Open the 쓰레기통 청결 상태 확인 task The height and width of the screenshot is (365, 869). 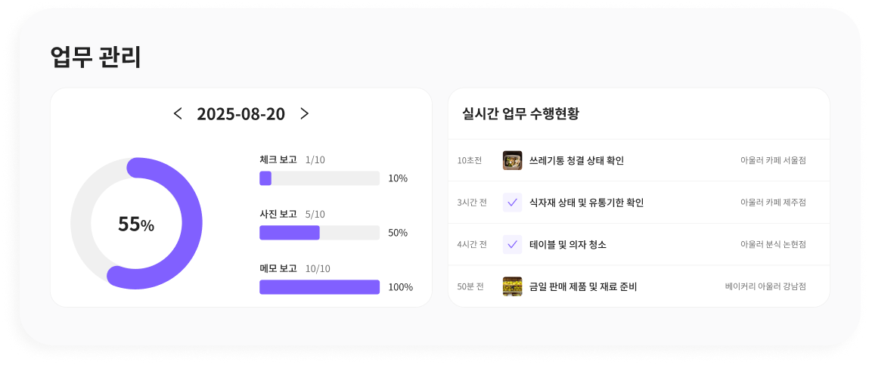(576, 160)
